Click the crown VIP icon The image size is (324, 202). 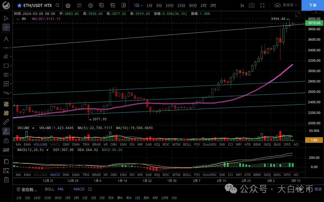pyautogui.click(x=68, y=6)
